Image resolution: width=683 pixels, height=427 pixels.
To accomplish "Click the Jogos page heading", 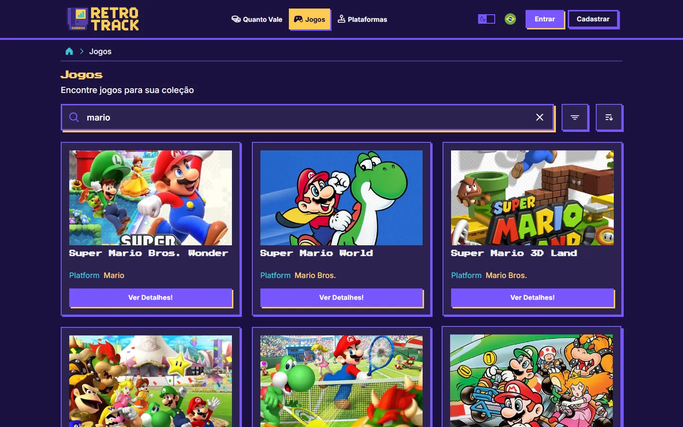I will [82, 74].
